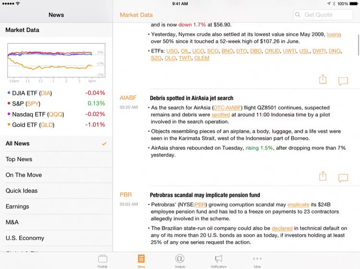Open the More tab
The height and width of the screenshot is (269, 360).
pos(257,261)
